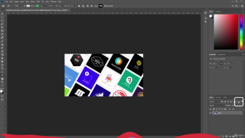Switch to the Adjustments tab
245x138 pixels.
(x=222, y=54)
